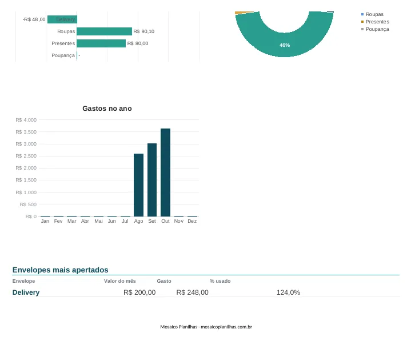Click the gray Poupança legend swatch

[362, 29]
